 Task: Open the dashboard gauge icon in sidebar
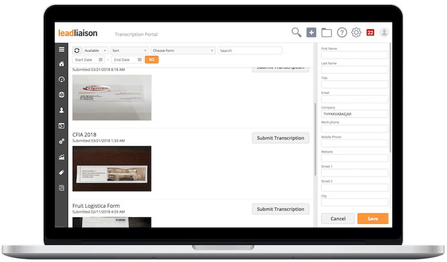click(x=61, y=79)
